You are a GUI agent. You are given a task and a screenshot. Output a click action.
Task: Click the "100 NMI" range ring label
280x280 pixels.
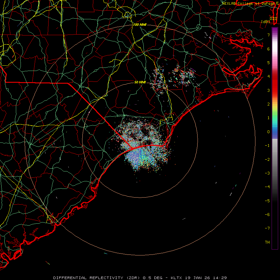[x=140, y=25]
